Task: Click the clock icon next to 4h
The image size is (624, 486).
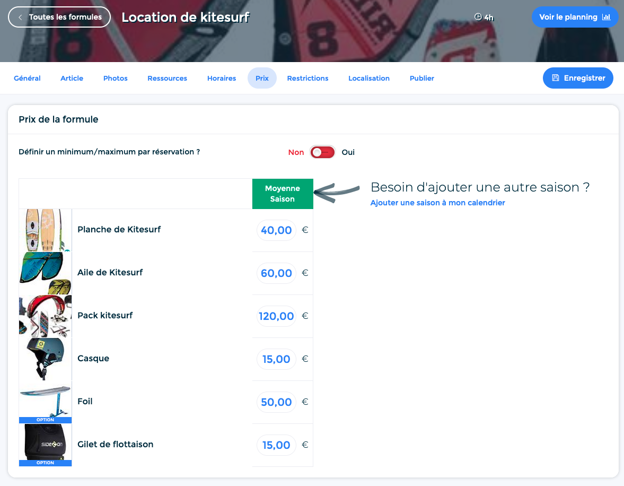Action: click(x=478, y=17)
